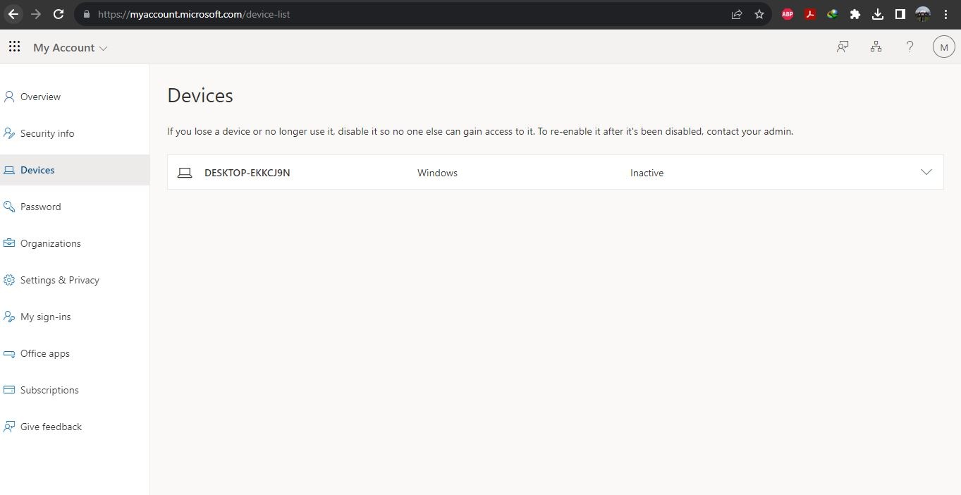Select Devices in sidebar
Image resolution: width=961 pixels, height=495 pixels.
coord(75,170)
